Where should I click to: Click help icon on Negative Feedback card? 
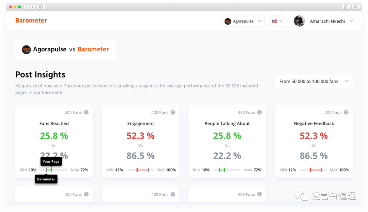coord(346,112)
